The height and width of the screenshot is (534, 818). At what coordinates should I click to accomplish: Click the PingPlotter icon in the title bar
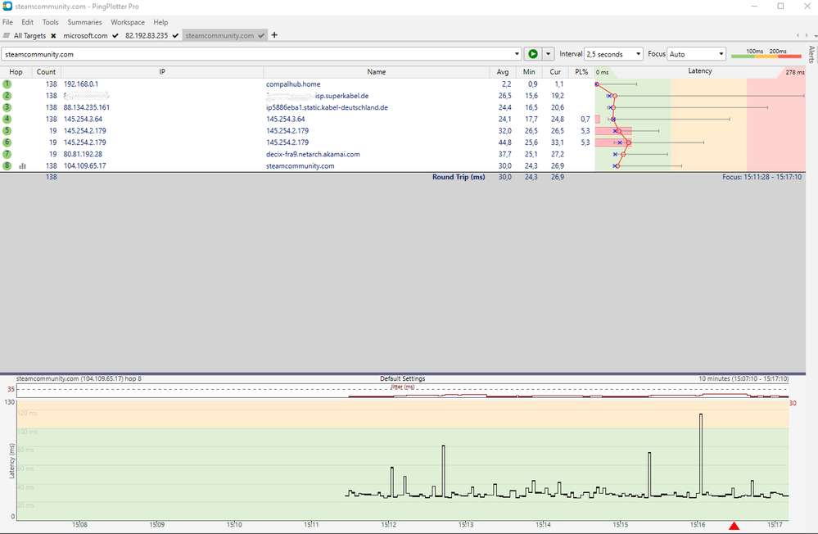tap(7, 6)
